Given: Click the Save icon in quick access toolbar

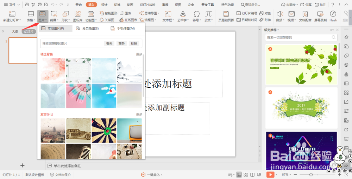Looking at the screenshot, I should pyautogui.click(x=27, y=5).
